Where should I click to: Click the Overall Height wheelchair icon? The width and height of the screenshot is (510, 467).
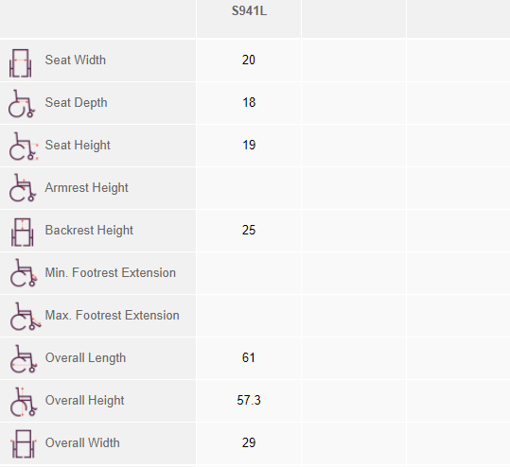pyautogui.click(x=24, y=402)
